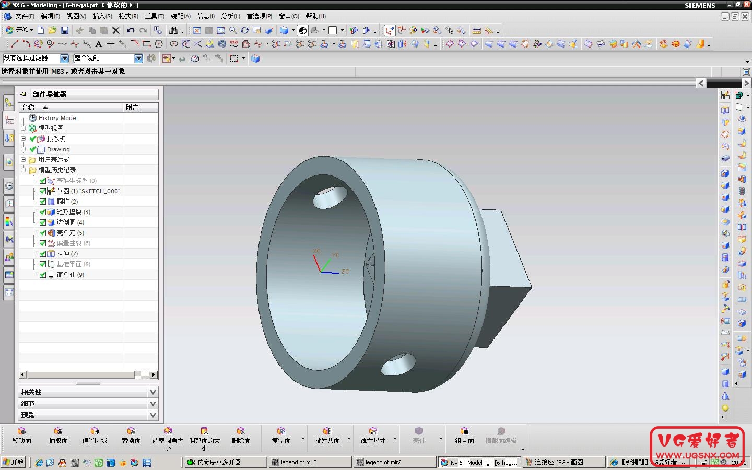Image resolution: width=752 pixels, height=470 pixels.
Task: Click the Open file folder icon
Action: click(x=52, y=30)
